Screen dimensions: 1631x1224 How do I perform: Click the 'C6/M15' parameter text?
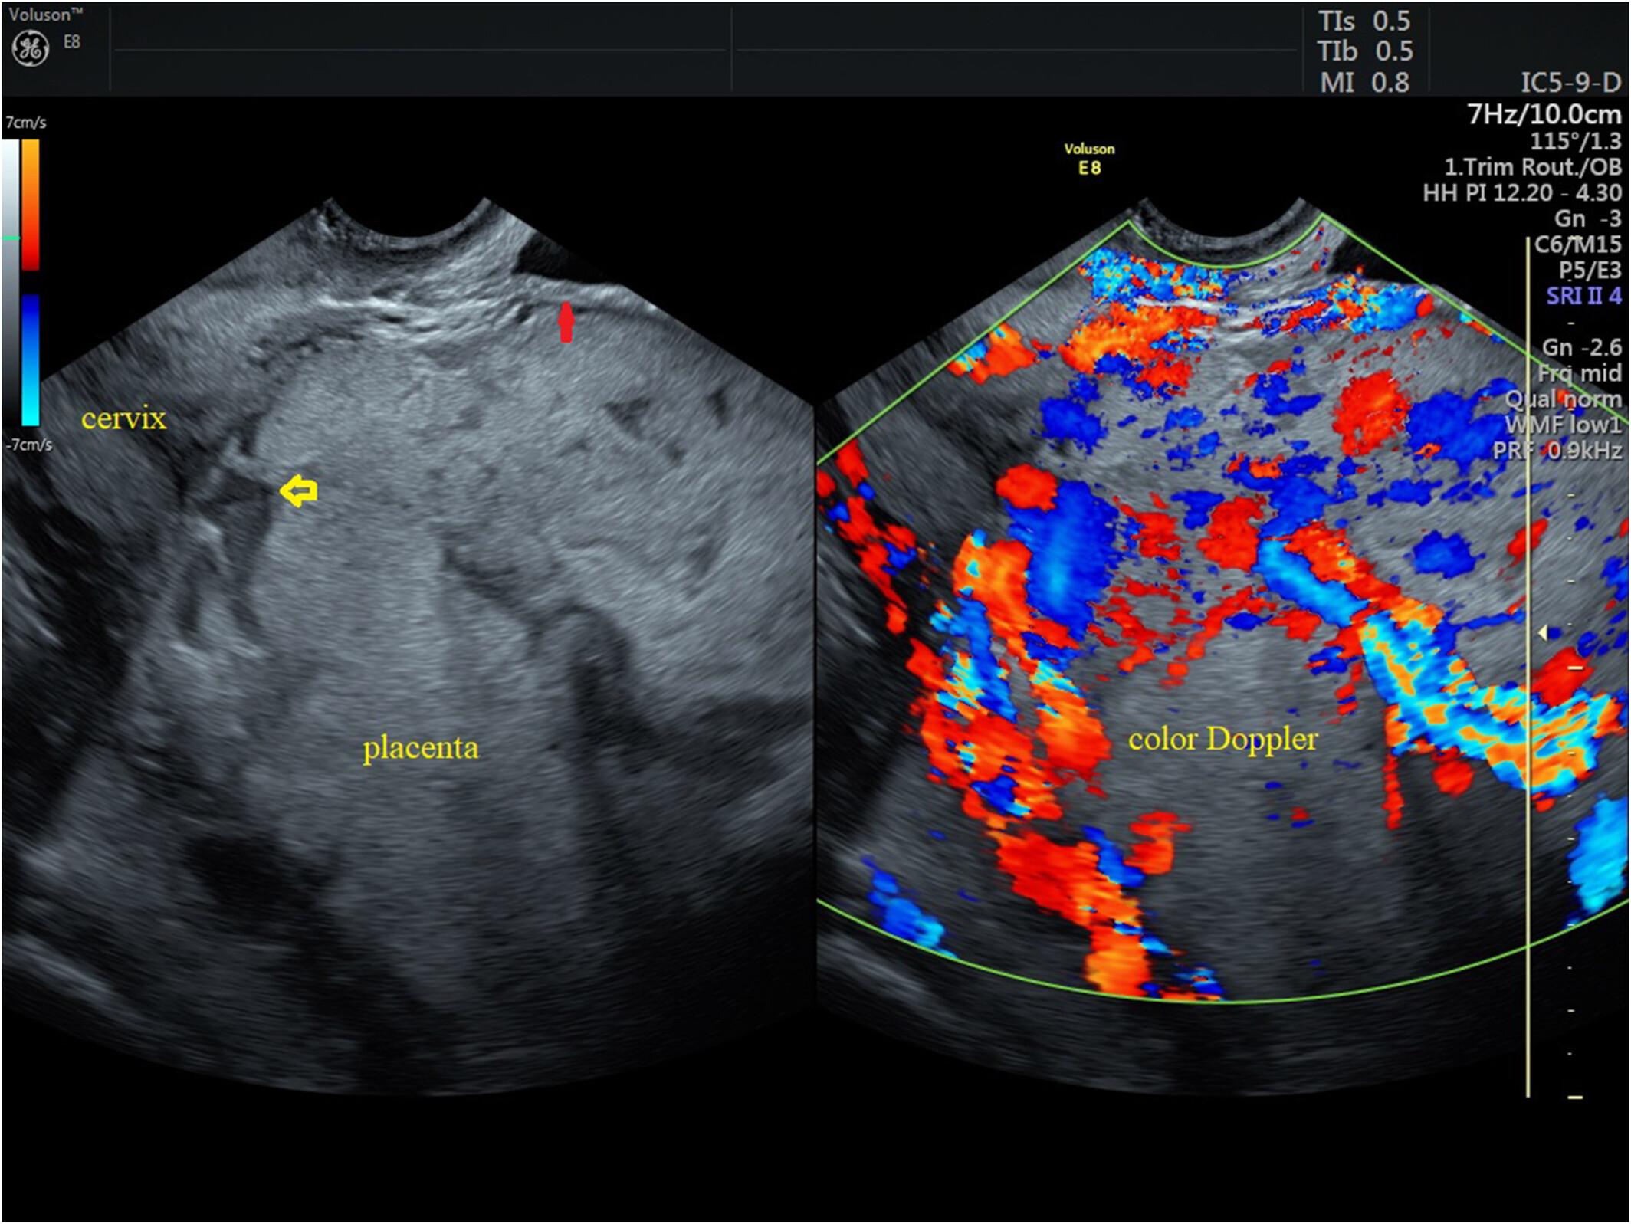tap(1578, 244)
